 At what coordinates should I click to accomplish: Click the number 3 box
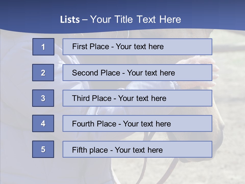(x=43, y=98)
